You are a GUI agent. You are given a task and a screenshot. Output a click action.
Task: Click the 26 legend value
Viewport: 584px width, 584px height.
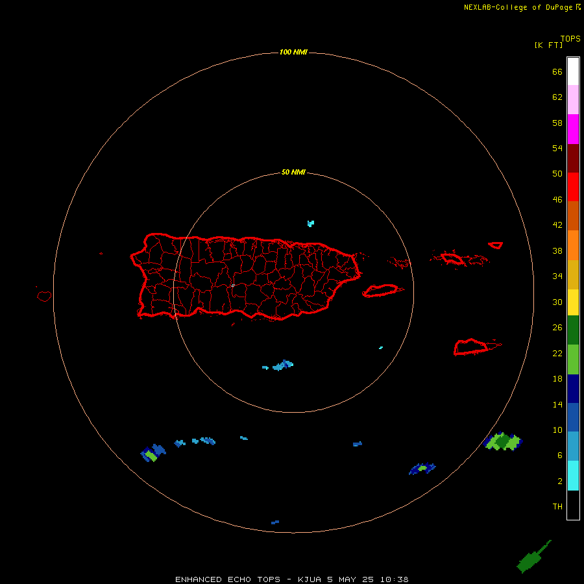[x=557, y=328]
